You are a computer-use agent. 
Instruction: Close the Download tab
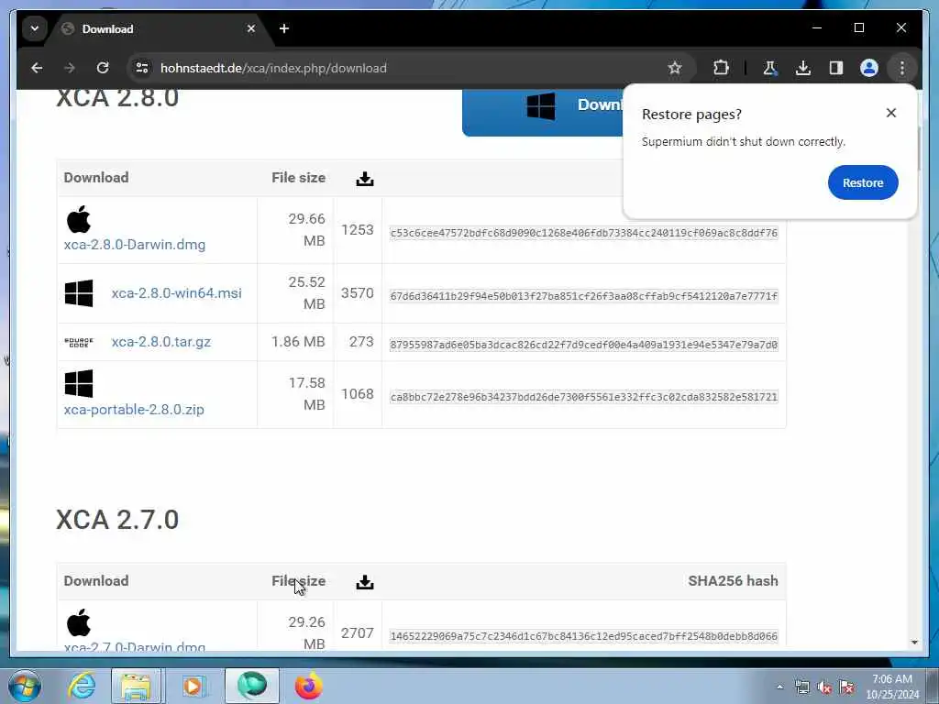[251, 28]
